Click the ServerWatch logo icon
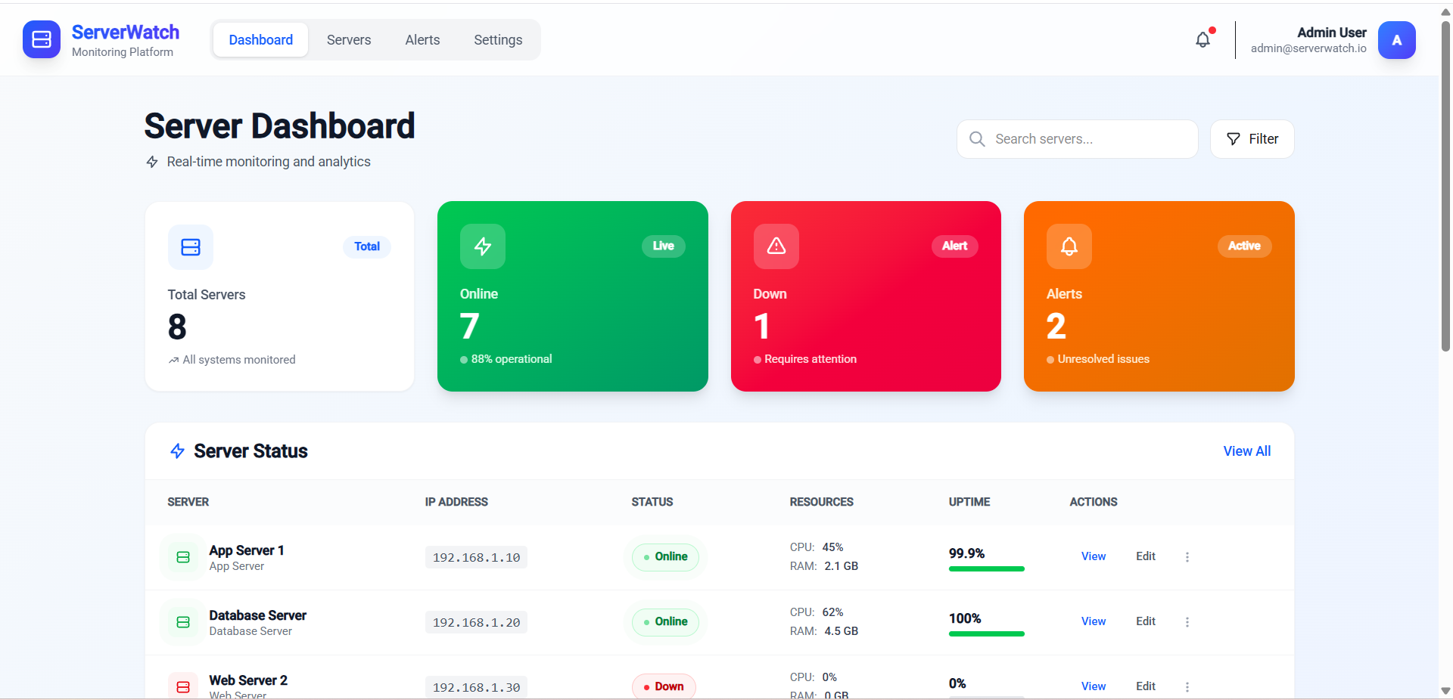 click(42, 39)
